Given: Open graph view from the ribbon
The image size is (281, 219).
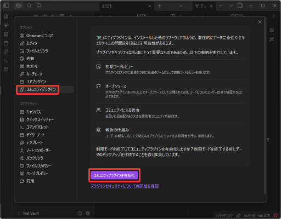Looking at the screenshot, I should (6, 25).
